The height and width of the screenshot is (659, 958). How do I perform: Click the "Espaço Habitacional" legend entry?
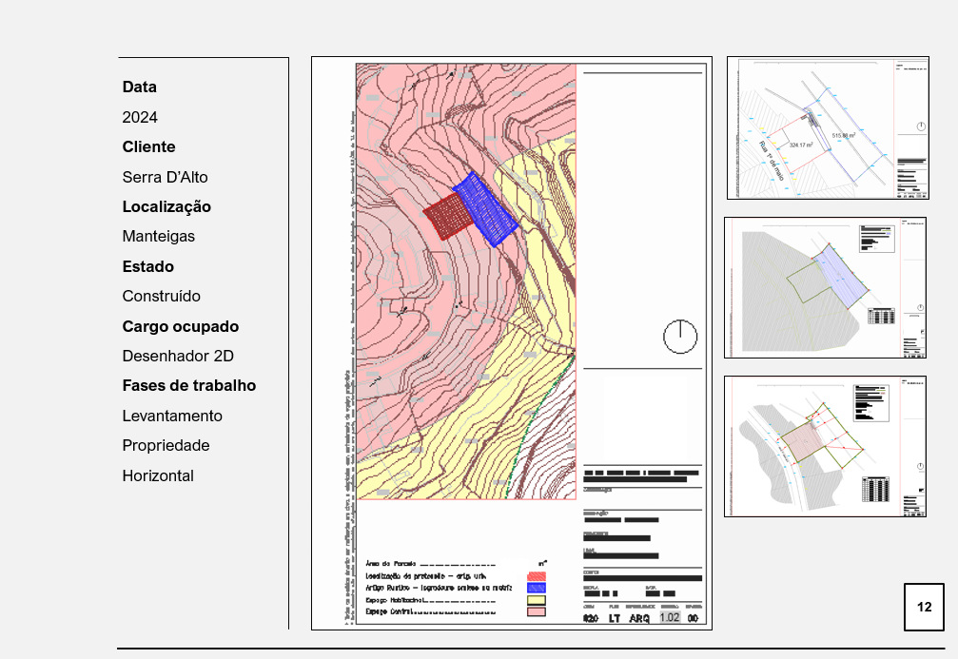click(431, 600)
